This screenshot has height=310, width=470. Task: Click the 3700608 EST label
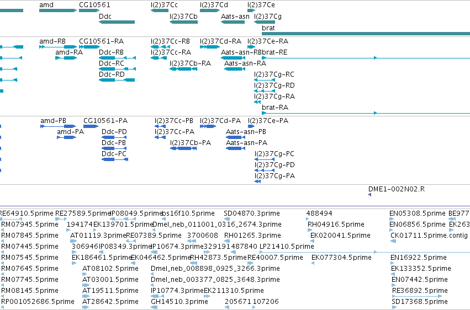pos(202,236)
